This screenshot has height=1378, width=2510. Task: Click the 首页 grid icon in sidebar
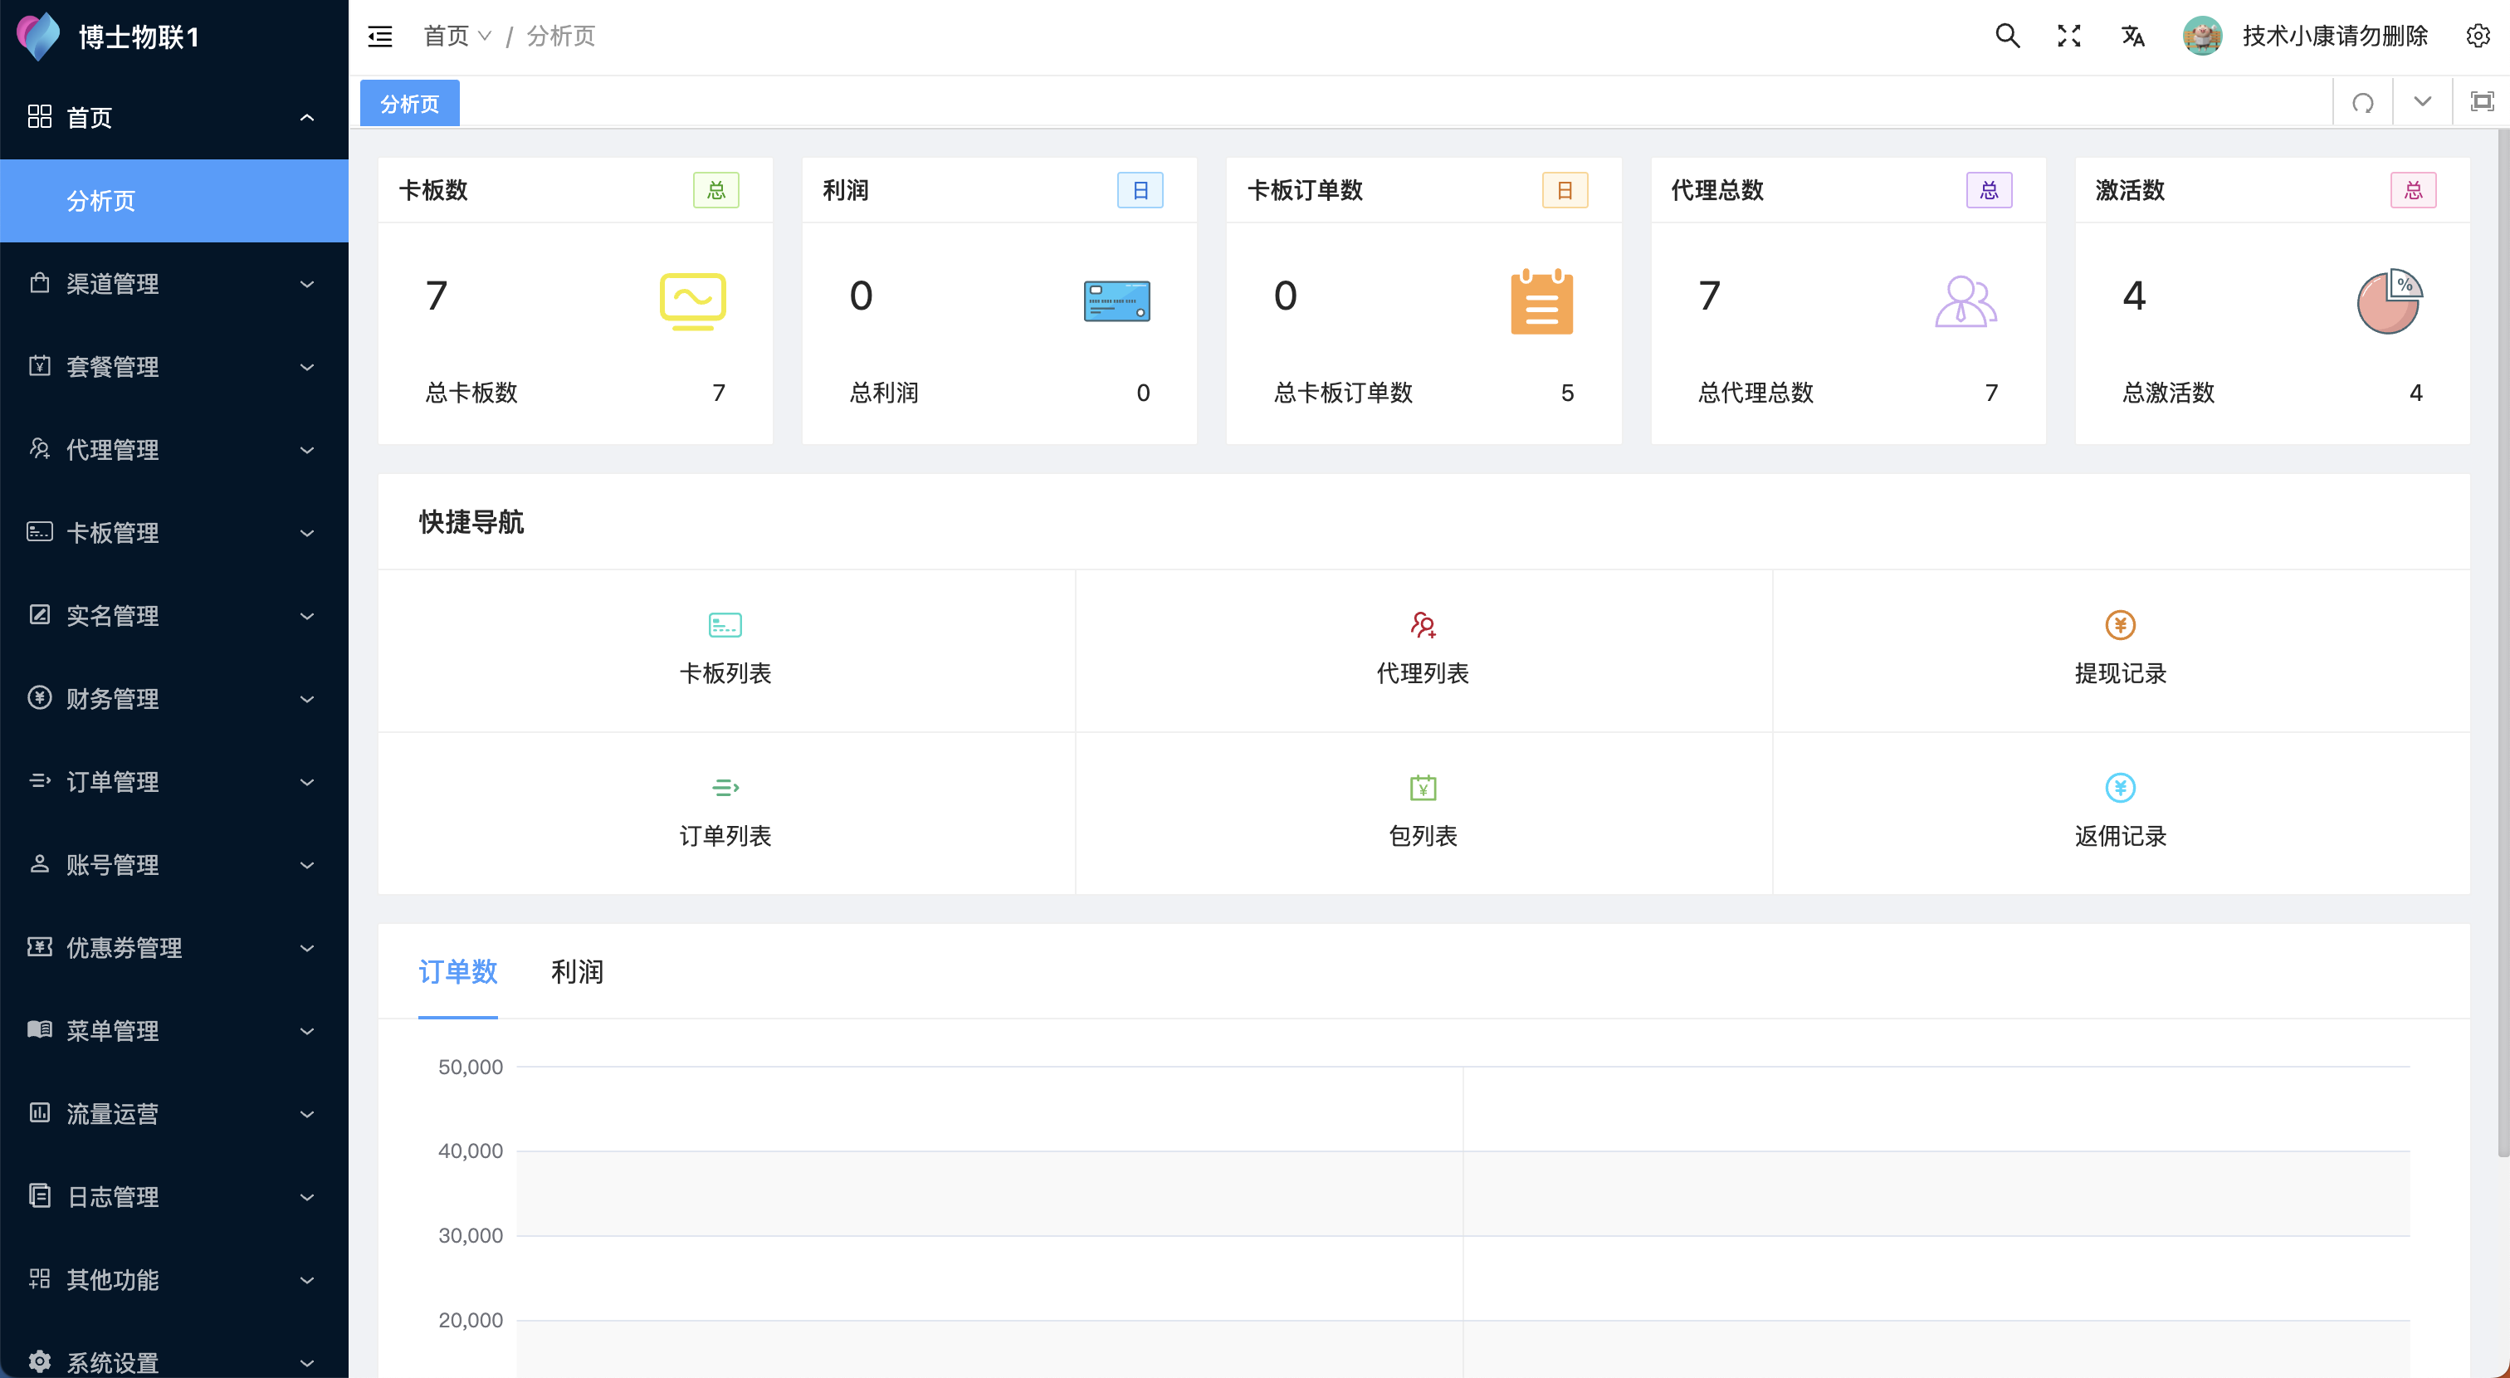(x=39, y=117)
